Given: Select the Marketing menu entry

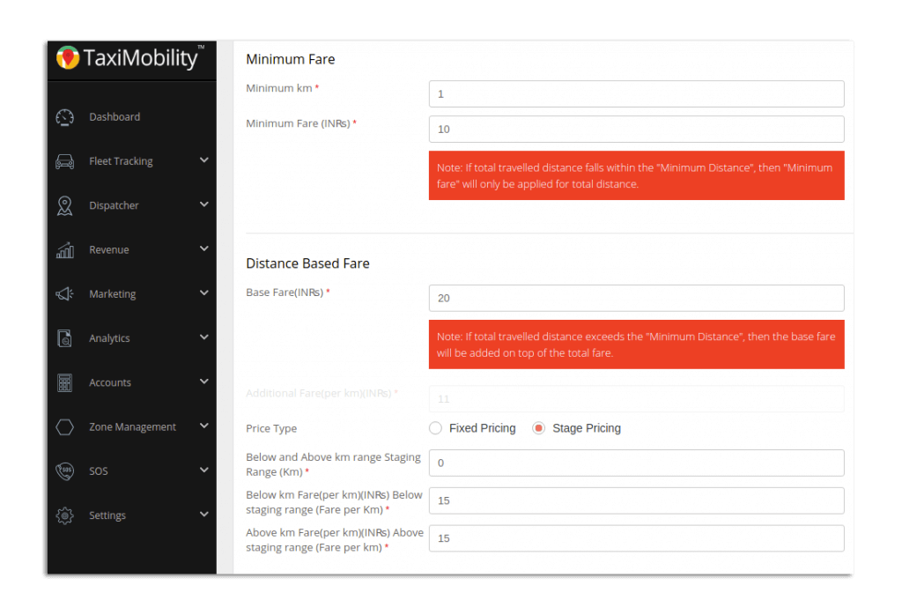Looking at the screenshot, I should point(111,293).
